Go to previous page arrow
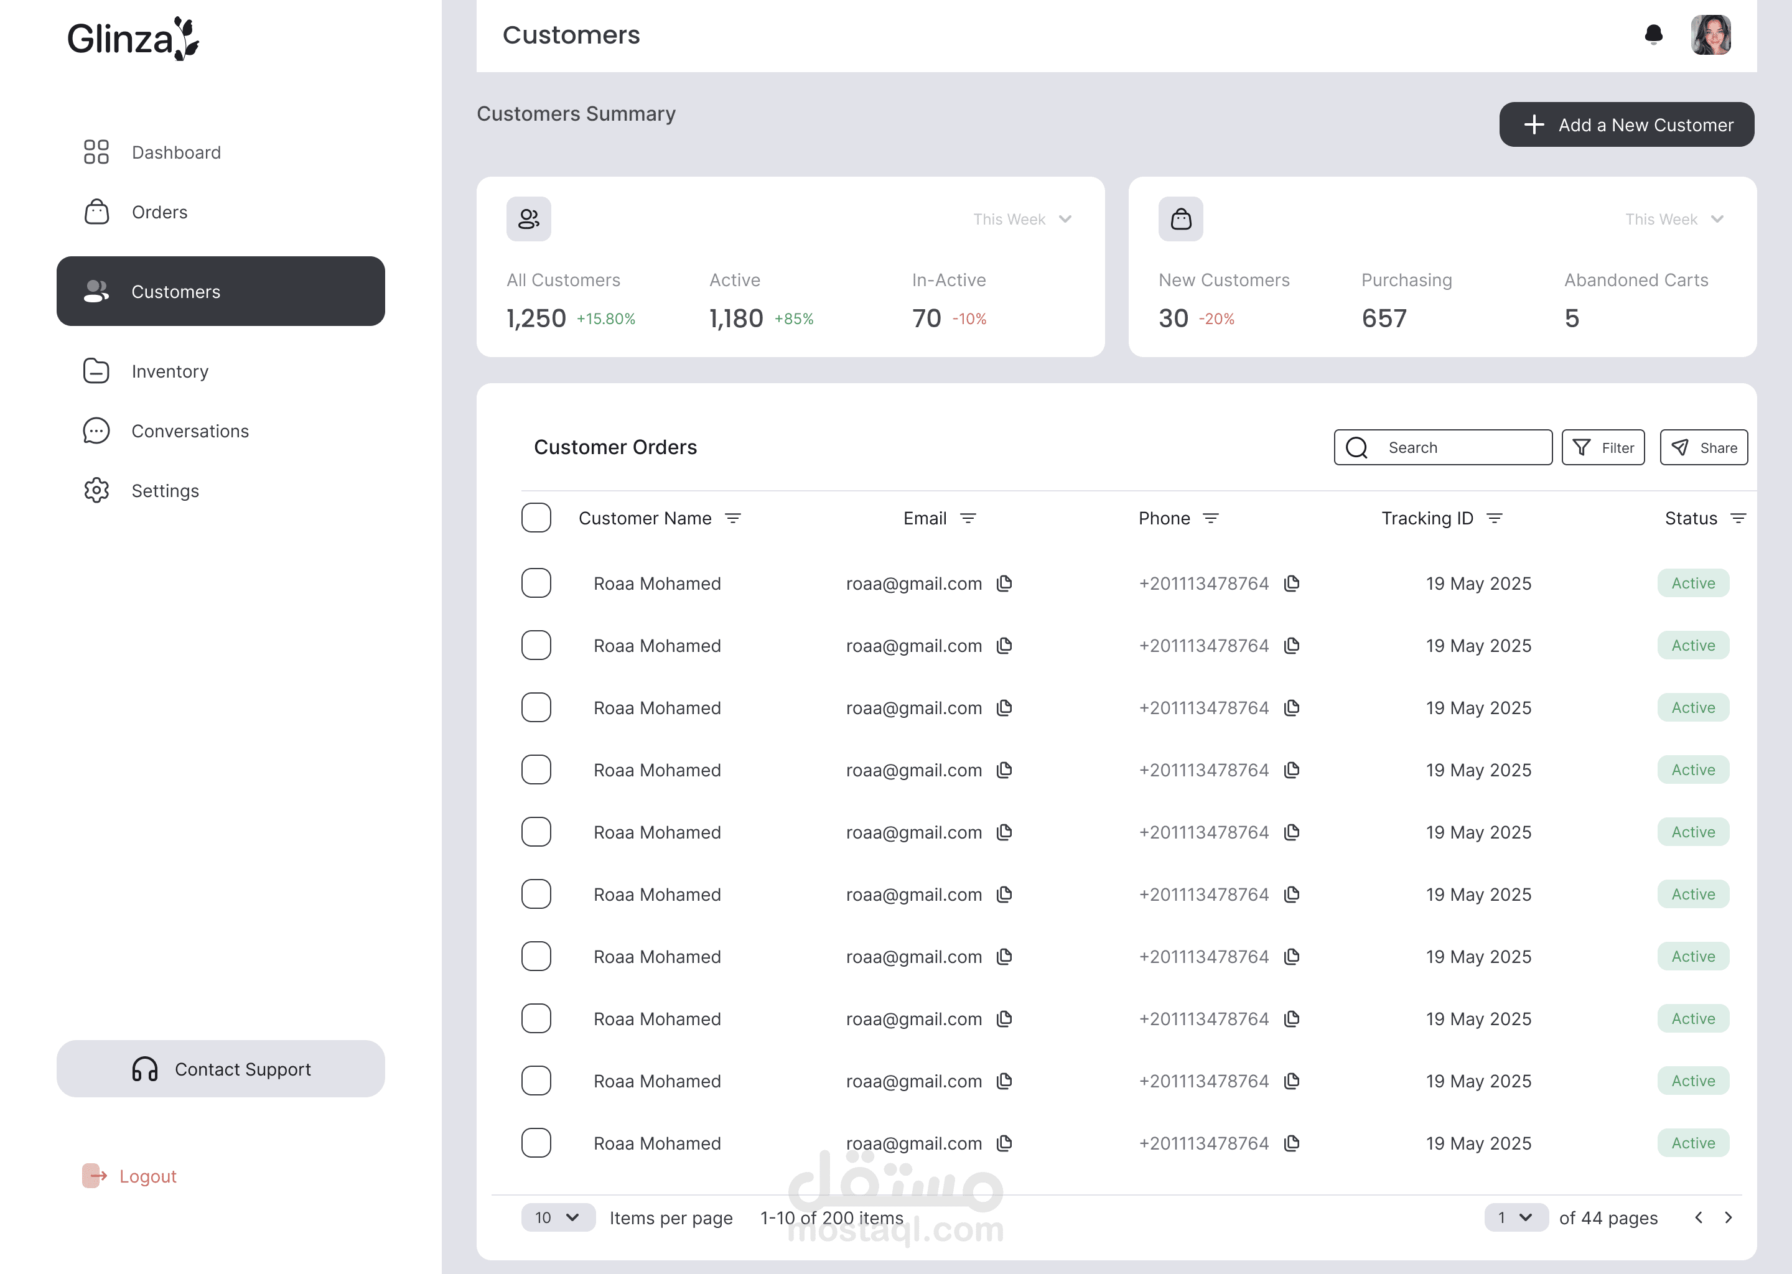This screenshot has height=1274, width=1792. pyautogui.click(x=1698, y=1217)
